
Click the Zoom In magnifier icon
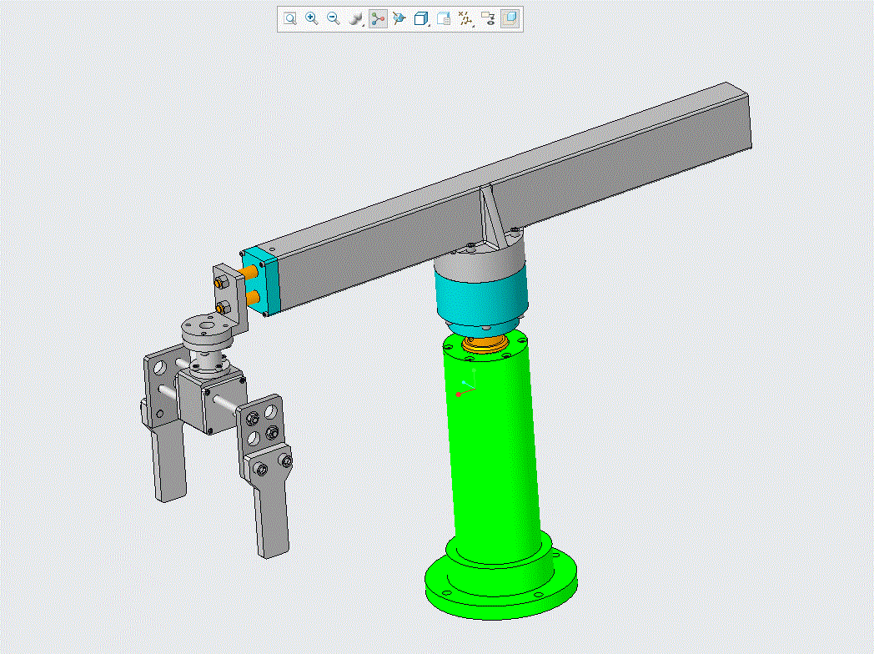pos(312,19)
